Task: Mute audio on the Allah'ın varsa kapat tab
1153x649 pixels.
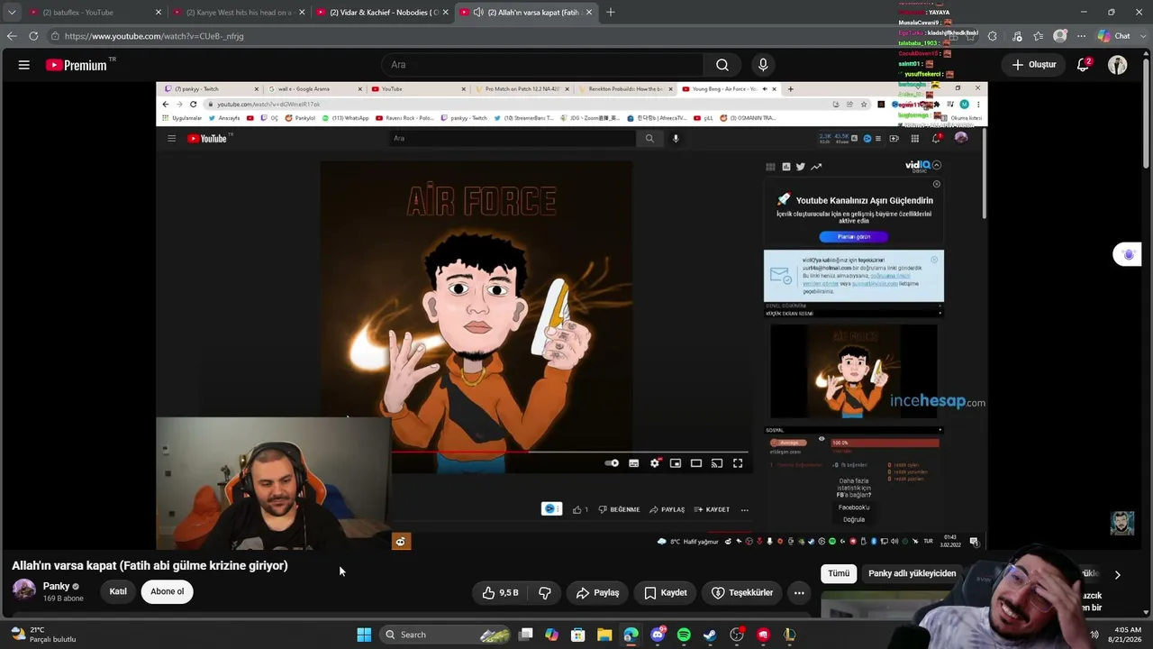Action: click(x=478, y=13)
